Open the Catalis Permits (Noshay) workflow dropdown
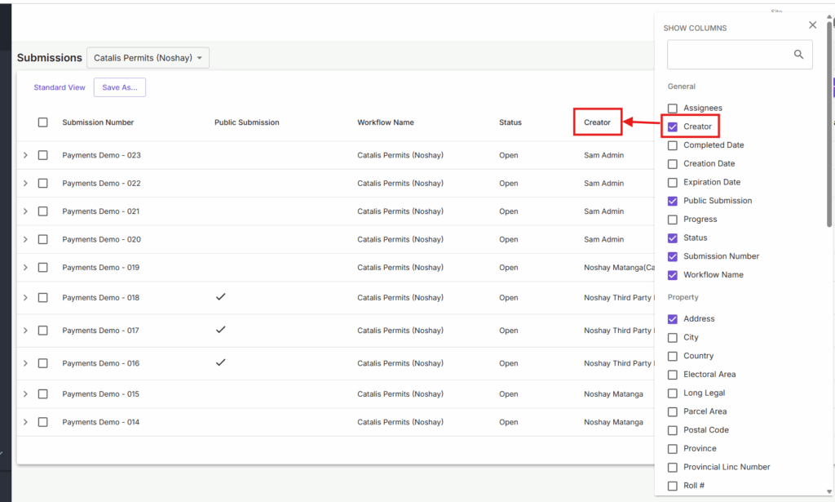Viewport: 835px width, 502px height. [x=148, y=58]
